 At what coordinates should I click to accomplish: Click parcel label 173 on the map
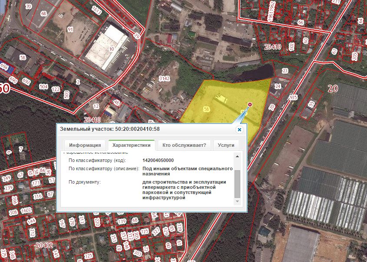tap(36, 183)
